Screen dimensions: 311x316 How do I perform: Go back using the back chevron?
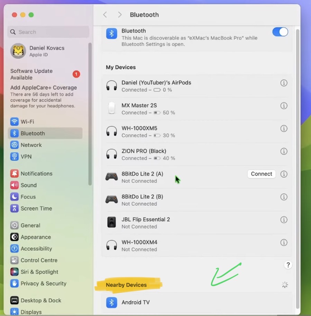[105, 15]
